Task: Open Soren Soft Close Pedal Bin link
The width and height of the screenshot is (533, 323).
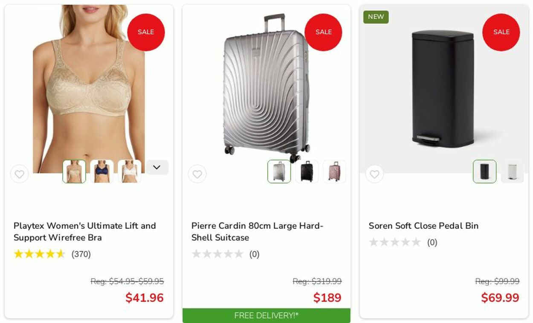Action: 423,226
